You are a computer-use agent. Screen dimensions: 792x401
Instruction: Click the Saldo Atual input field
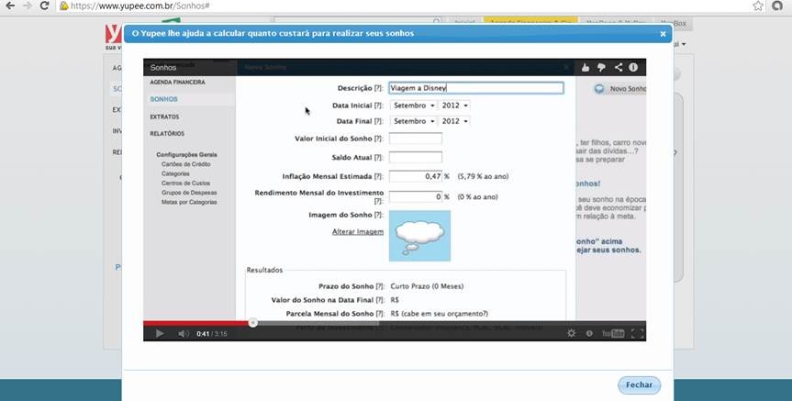pyautogui.click(x=416, y=158)
